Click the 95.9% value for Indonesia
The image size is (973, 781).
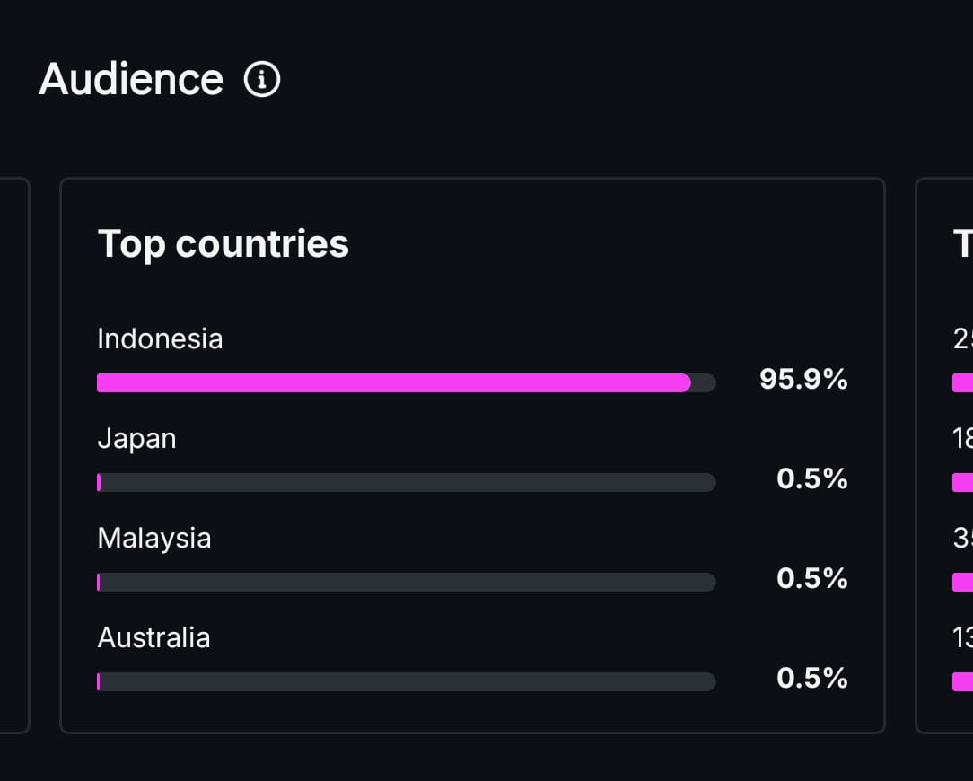(803, 380)
